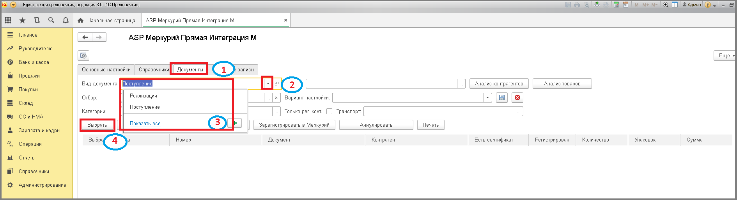The width and height of the screenshot is (737, 200).
Task: Select Поступление in the dropdown list
Action: pos(185,107)
